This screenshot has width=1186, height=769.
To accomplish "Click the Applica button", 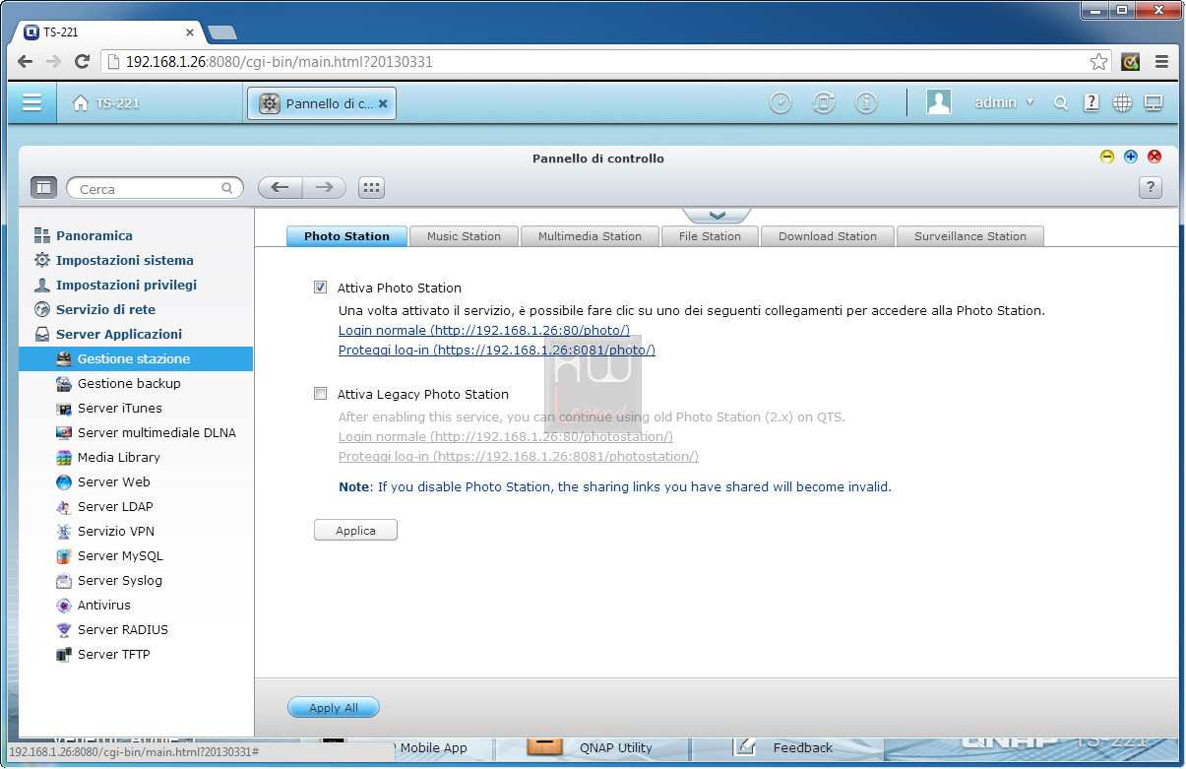I will point(355,530).
